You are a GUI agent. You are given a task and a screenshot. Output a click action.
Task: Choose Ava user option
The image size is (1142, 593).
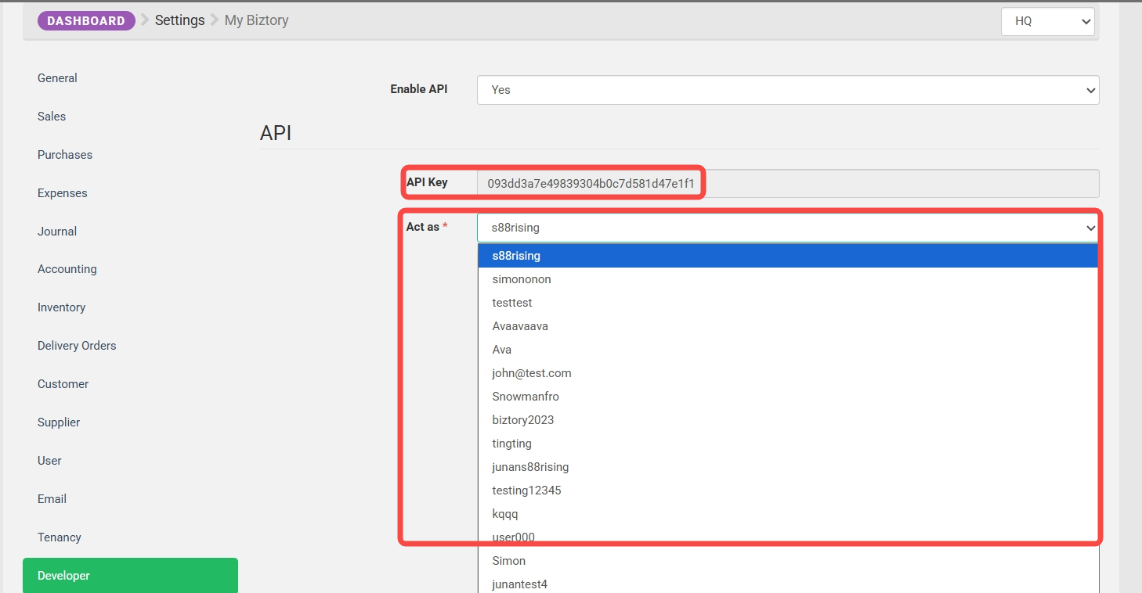(x=788, y=350)
